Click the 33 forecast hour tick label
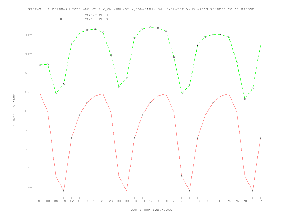Viewport: 284px width, 219px height. point(127,201)
